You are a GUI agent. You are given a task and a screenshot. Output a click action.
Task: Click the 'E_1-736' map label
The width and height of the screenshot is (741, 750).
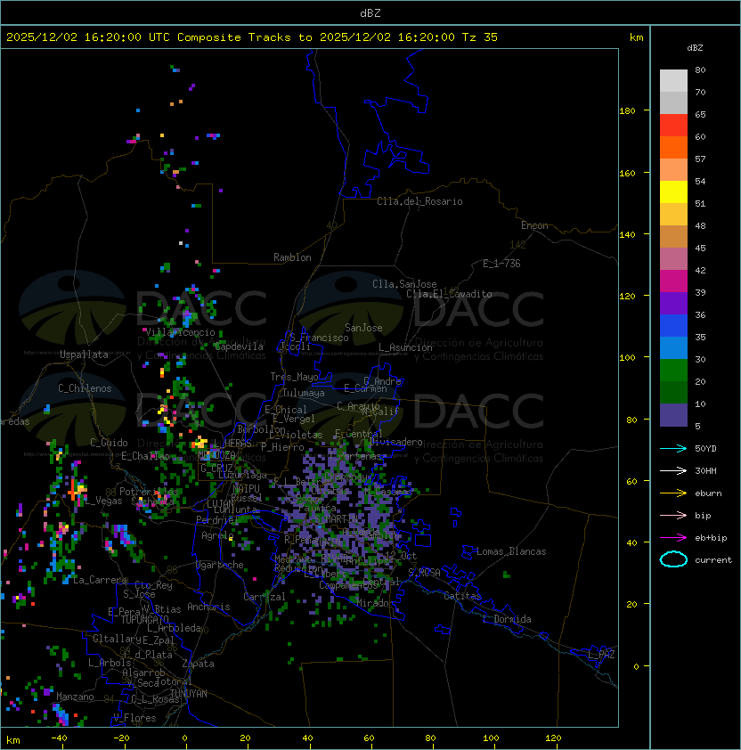501,264
